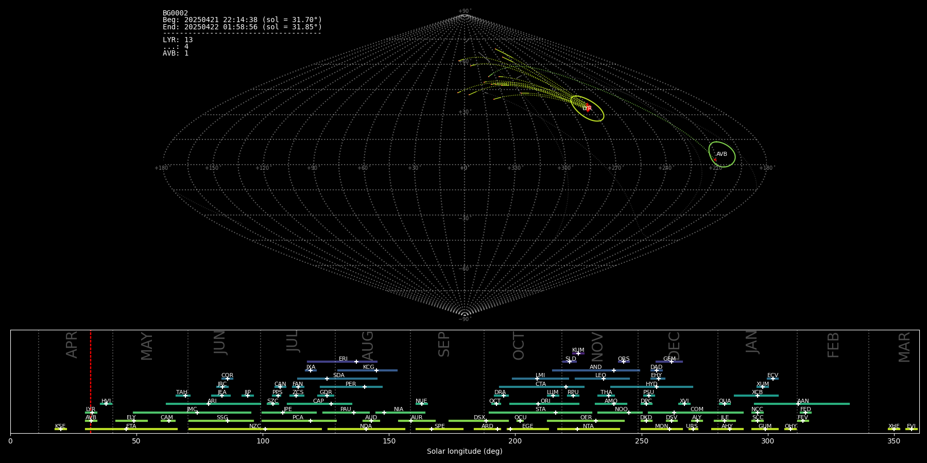Click the FED shower label
927x463 pixels.
tap(805, 409)
